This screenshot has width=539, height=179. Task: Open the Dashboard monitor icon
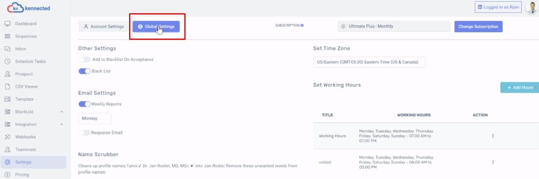point(7,24)
